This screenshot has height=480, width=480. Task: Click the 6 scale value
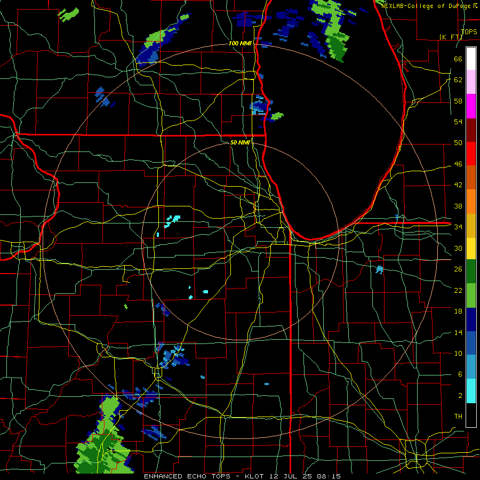point(460,374)
